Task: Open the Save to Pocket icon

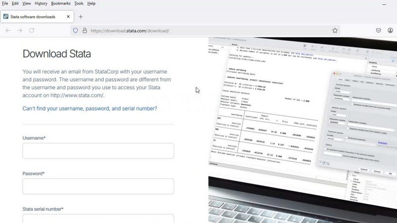Action: [379, 31]
